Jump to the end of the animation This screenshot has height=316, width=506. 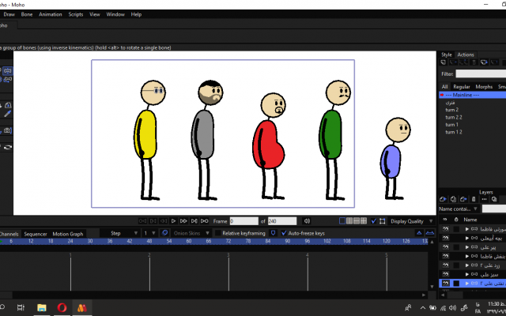(205, 221)
